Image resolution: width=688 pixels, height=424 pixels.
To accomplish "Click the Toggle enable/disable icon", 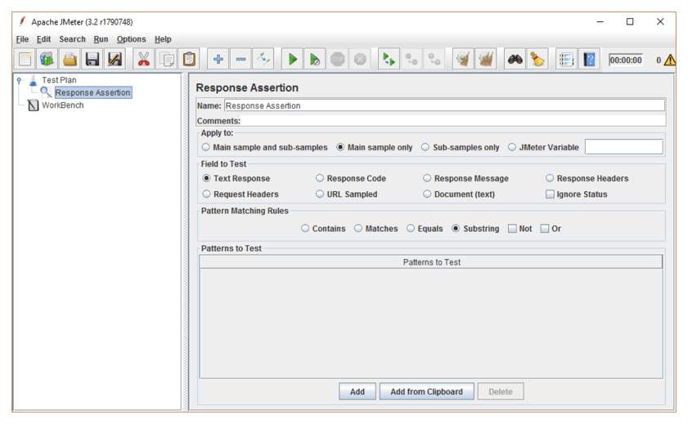I will pos(263,59).
